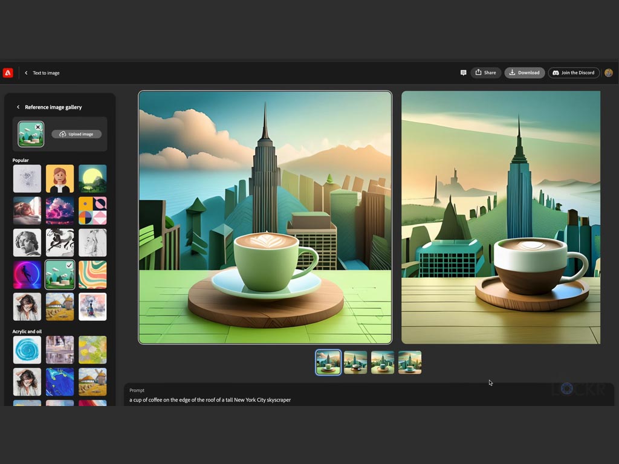This screenshot has width=619, height=464.
Task: Select windmill thumbnail in the Popular section
Action: [60, 306]
